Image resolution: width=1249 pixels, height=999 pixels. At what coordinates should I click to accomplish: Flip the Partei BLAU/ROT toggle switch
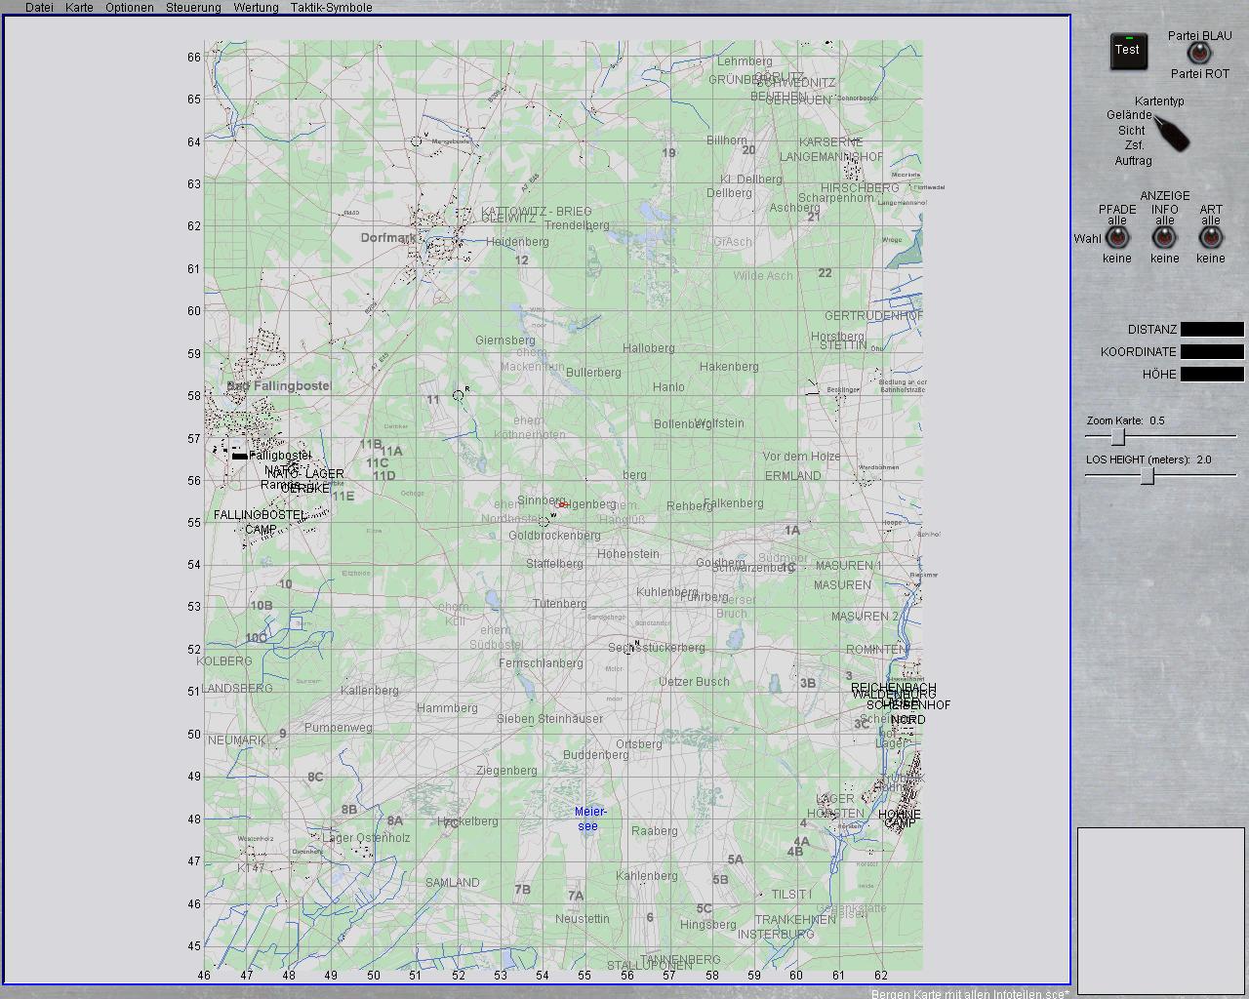(1198, 54)
